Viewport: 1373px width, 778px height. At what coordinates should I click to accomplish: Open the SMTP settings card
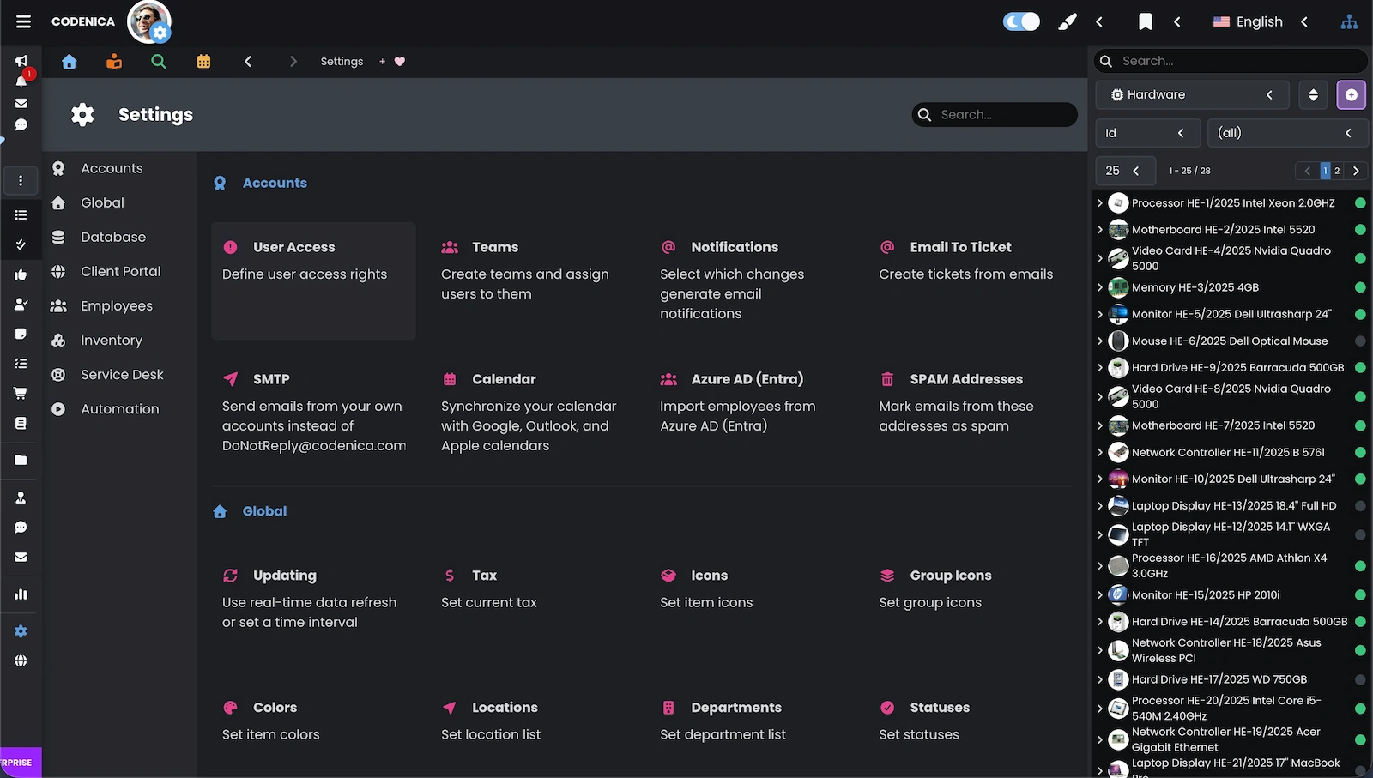coord(313,412)
